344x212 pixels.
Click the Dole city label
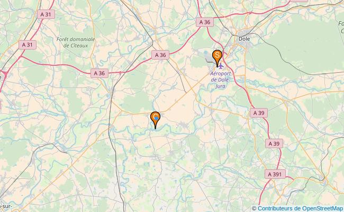point(244,38)
